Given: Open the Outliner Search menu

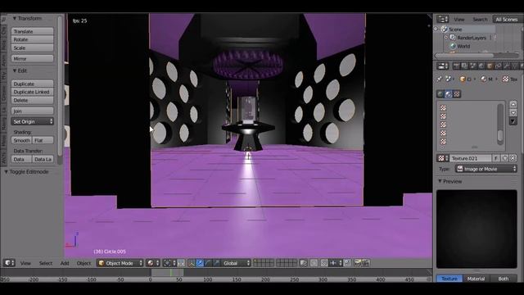Looking at the screenshot, I should point(480,20).
